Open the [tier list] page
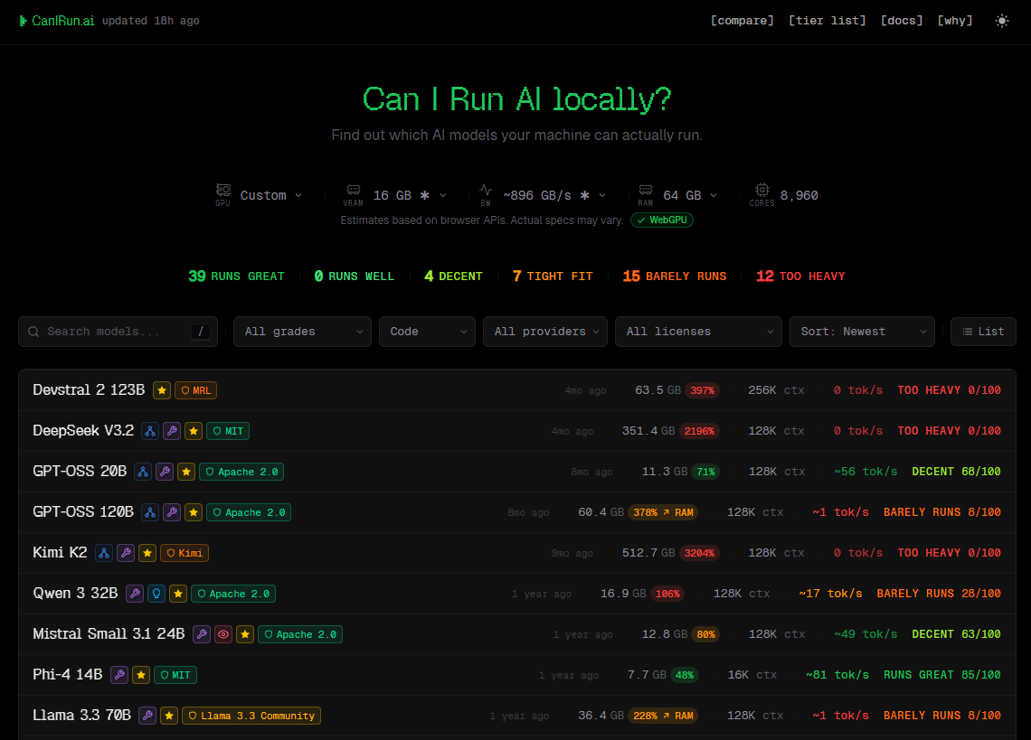 tap(828, 21)
